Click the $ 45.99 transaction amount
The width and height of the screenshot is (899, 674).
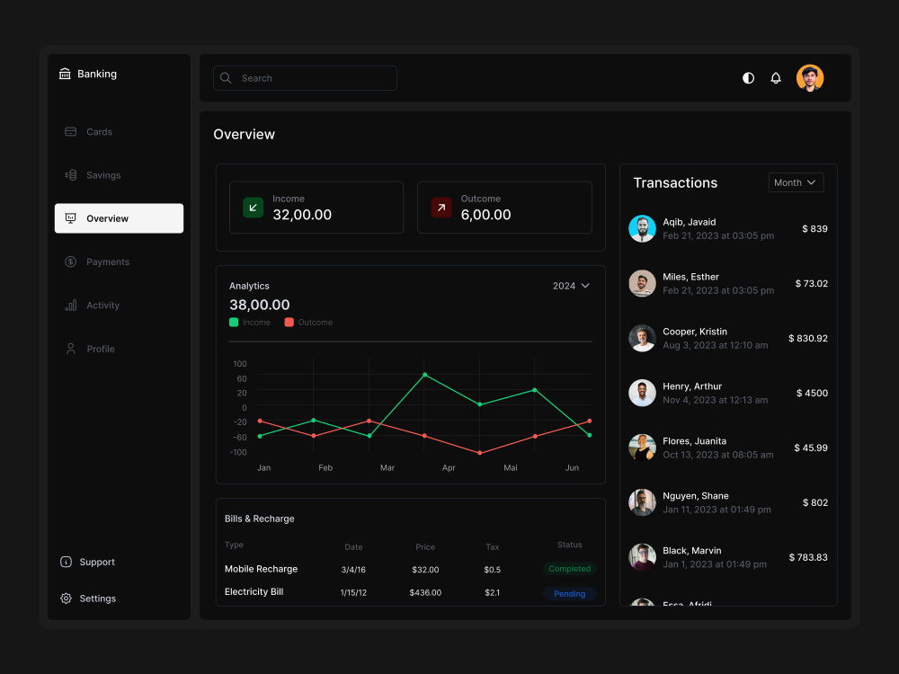click(x=811, y=448)
